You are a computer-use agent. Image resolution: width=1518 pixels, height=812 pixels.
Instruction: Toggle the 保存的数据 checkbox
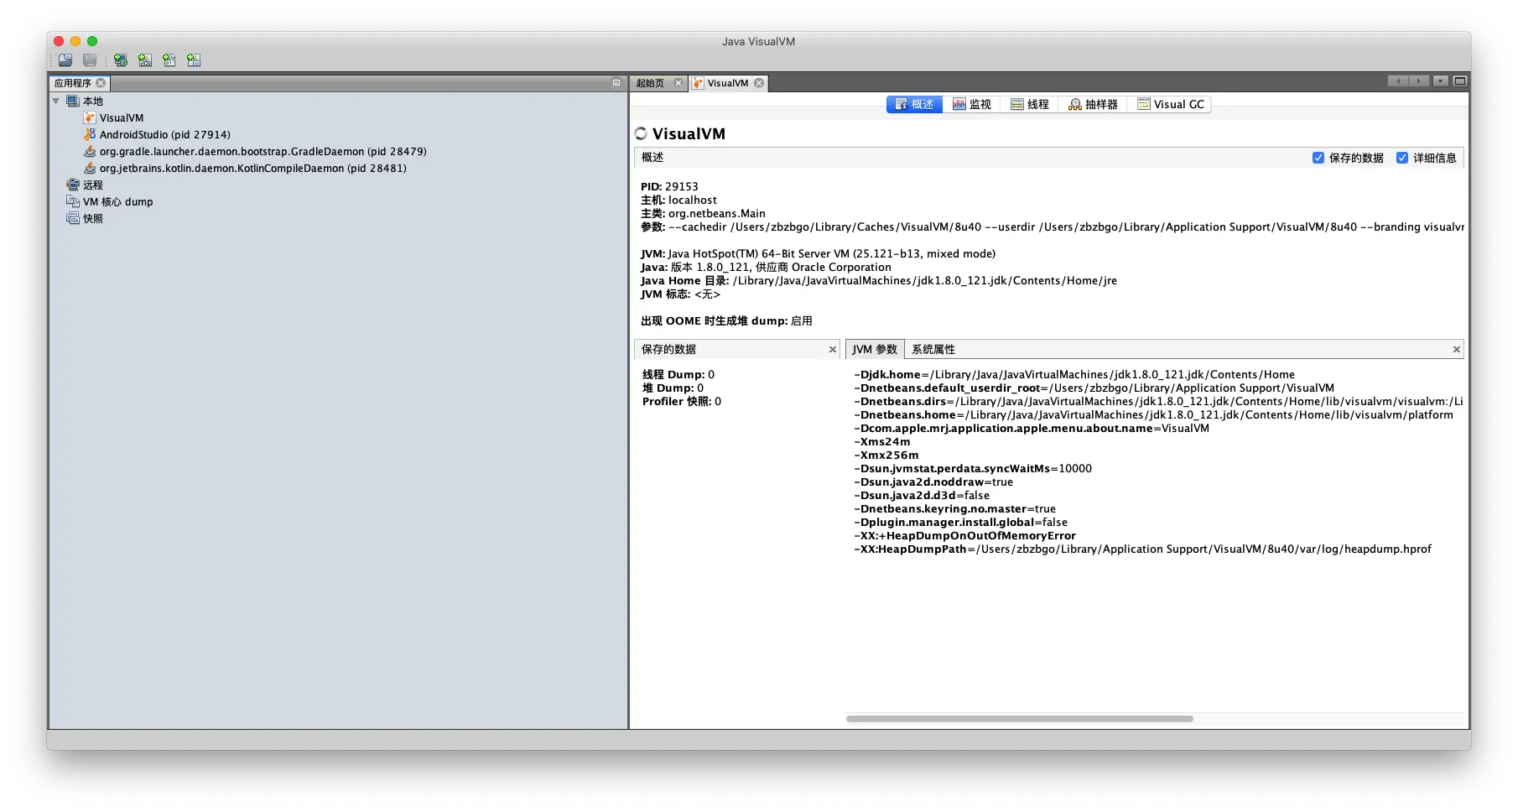pyautogui.click(x=1318, y=158)
